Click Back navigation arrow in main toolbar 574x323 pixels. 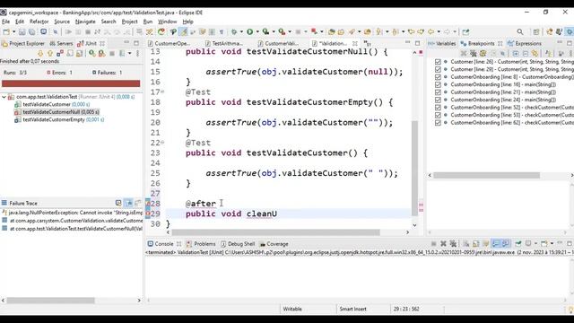pos(431,32)
